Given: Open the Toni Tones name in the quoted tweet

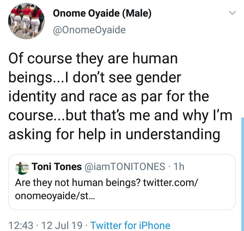Looking at the screenshot, I should tap(57, 166).
